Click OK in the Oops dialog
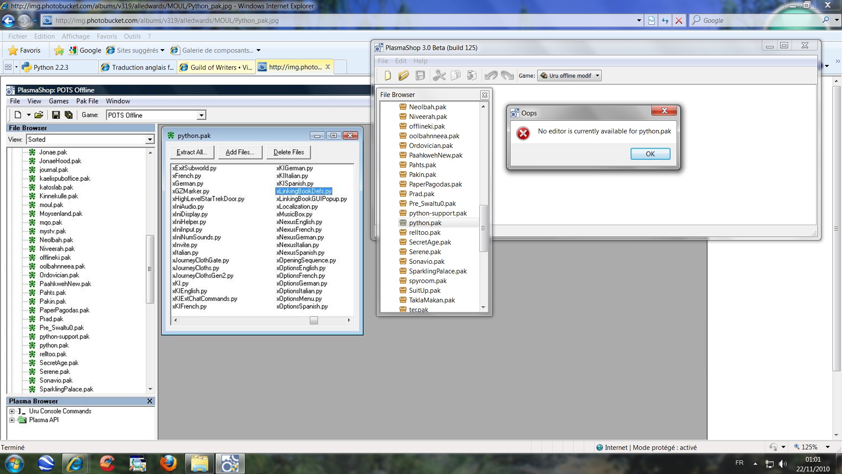This screenshot has height=474, width=842. 650,154
